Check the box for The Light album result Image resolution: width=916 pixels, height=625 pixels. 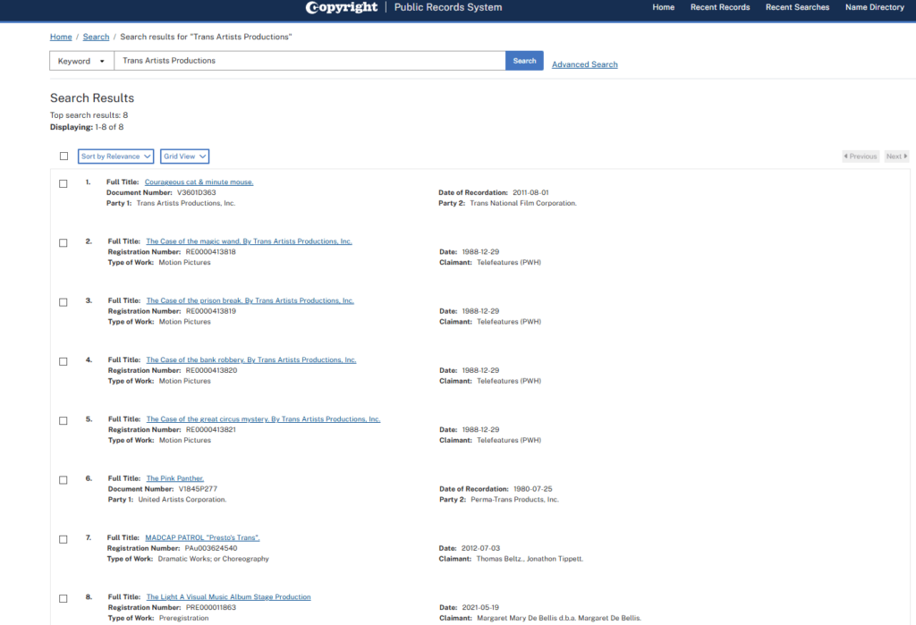point(64,599)
